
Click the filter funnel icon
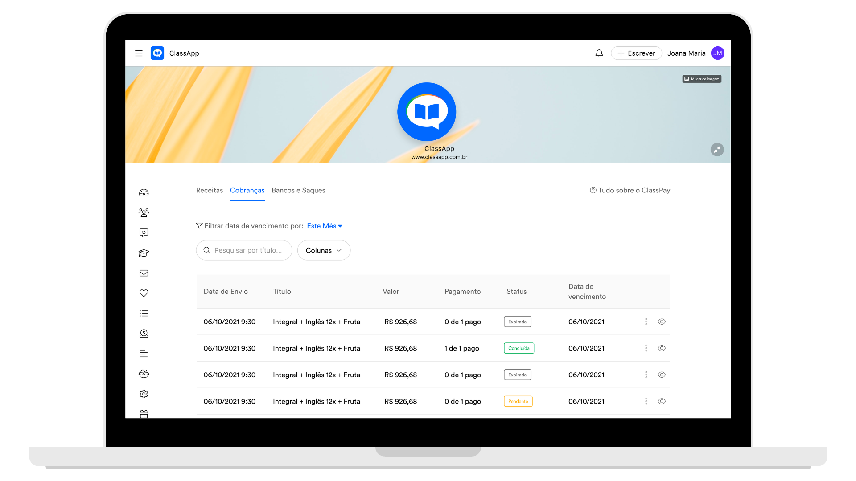[x=199, y=226]
